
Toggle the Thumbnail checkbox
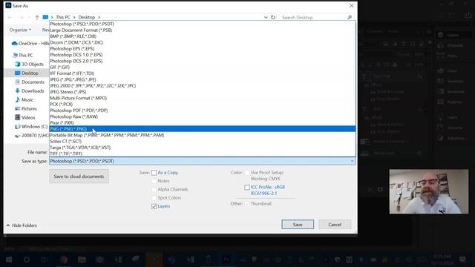(x=247, y=204)
